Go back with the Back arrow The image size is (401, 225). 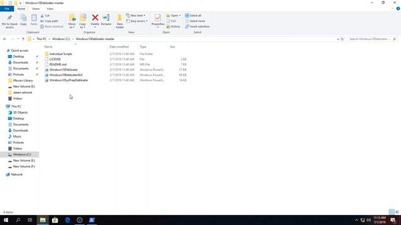(x=4, y=39)
